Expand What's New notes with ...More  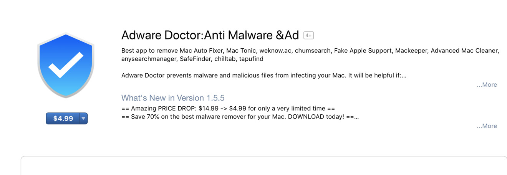[487, 126]
